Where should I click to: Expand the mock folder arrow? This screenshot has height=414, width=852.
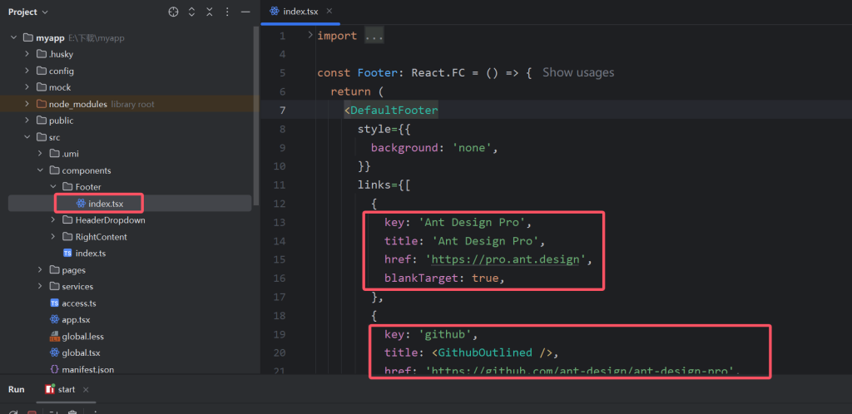(x=27, y=87)
